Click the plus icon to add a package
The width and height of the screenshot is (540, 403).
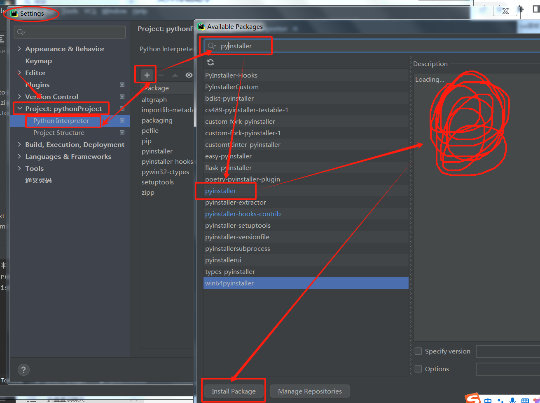147,75
